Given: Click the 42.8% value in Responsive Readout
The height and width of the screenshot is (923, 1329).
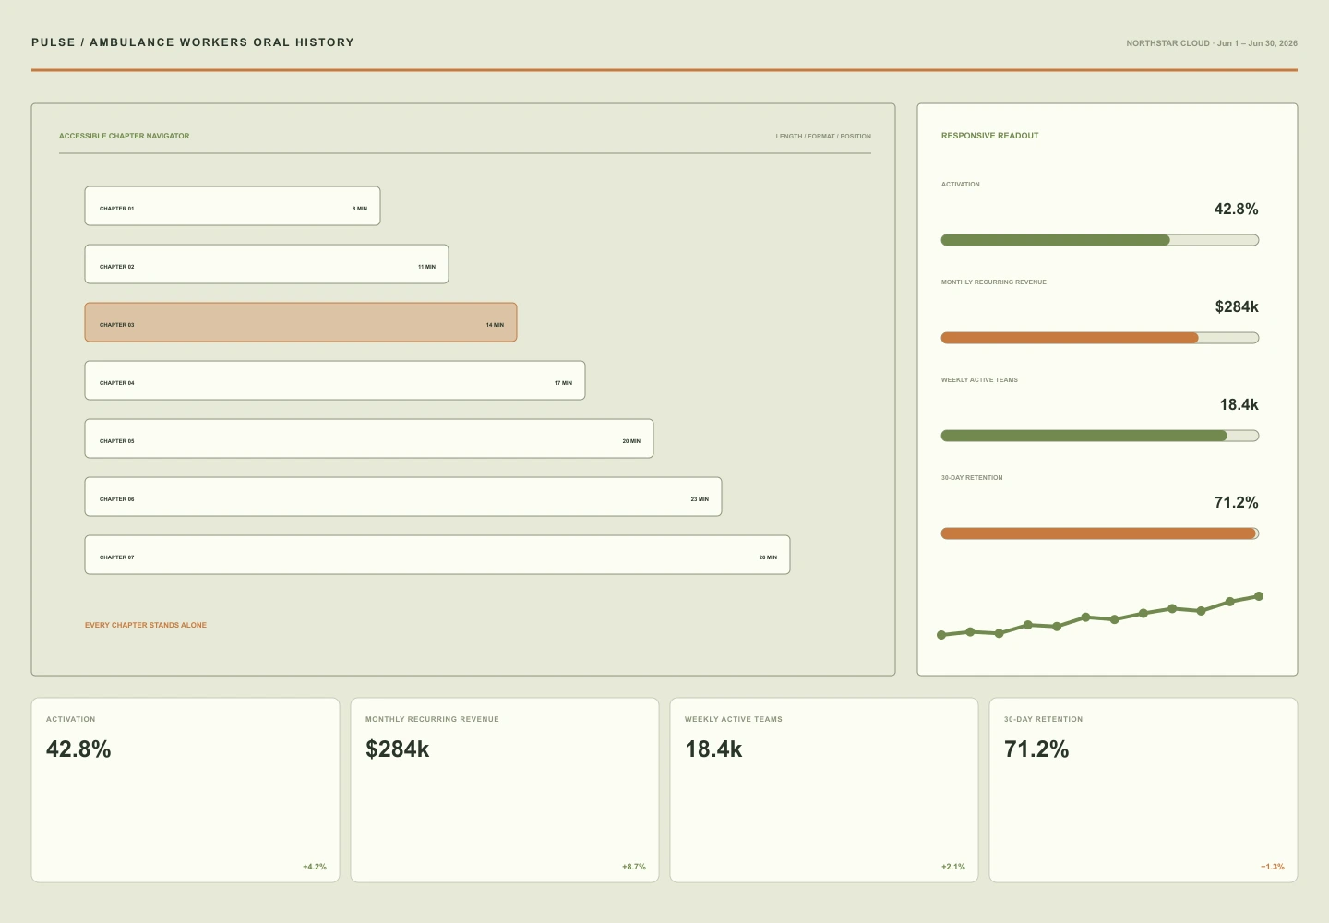Looking at the screenshot, I should point(1236,210).
